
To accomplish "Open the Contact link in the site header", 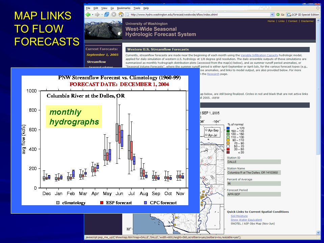I will click(x=293, y=21).
